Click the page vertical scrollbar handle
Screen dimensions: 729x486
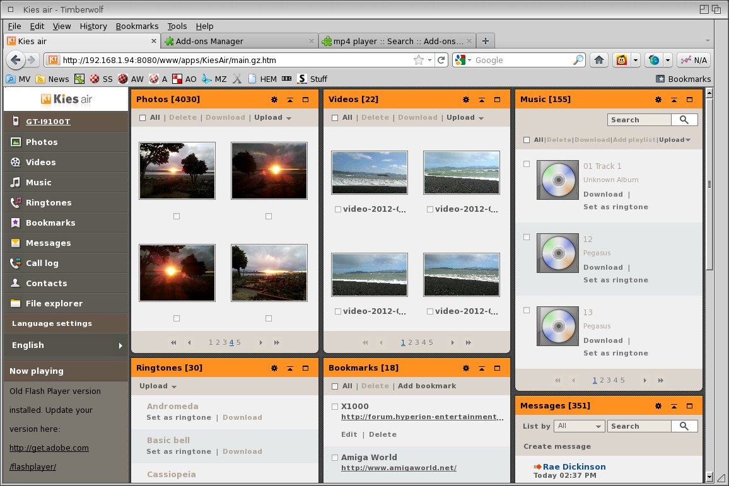click(x=709, y=183)
